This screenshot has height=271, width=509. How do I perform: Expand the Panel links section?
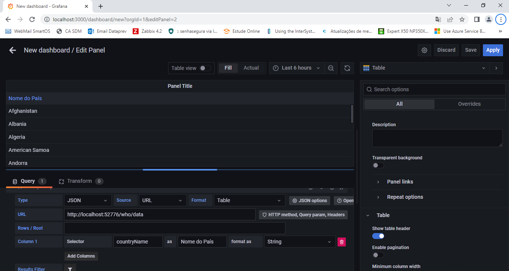click(400, 182)
